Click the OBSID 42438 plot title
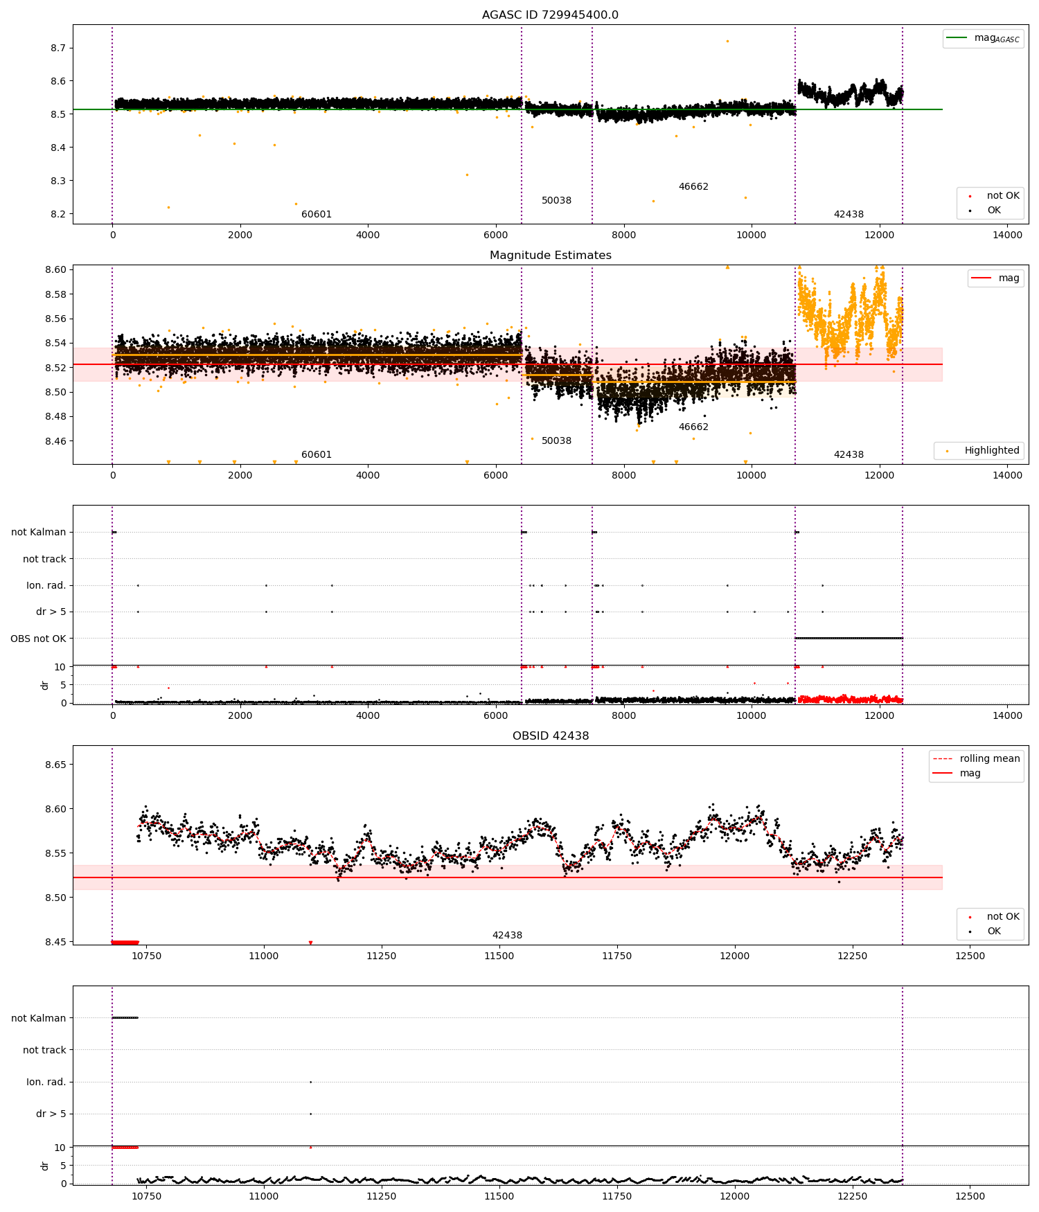Image resolution: width=1039 pixels, height=1212 pixels. point(550,736)
